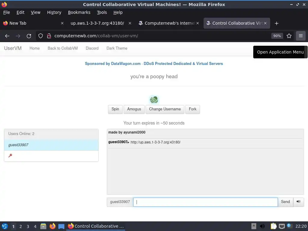Click the red key icon in user list

click(x=10, y=156)
